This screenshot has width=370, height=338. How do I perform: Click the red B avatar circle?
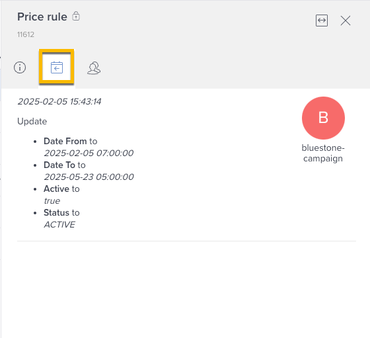323,118
